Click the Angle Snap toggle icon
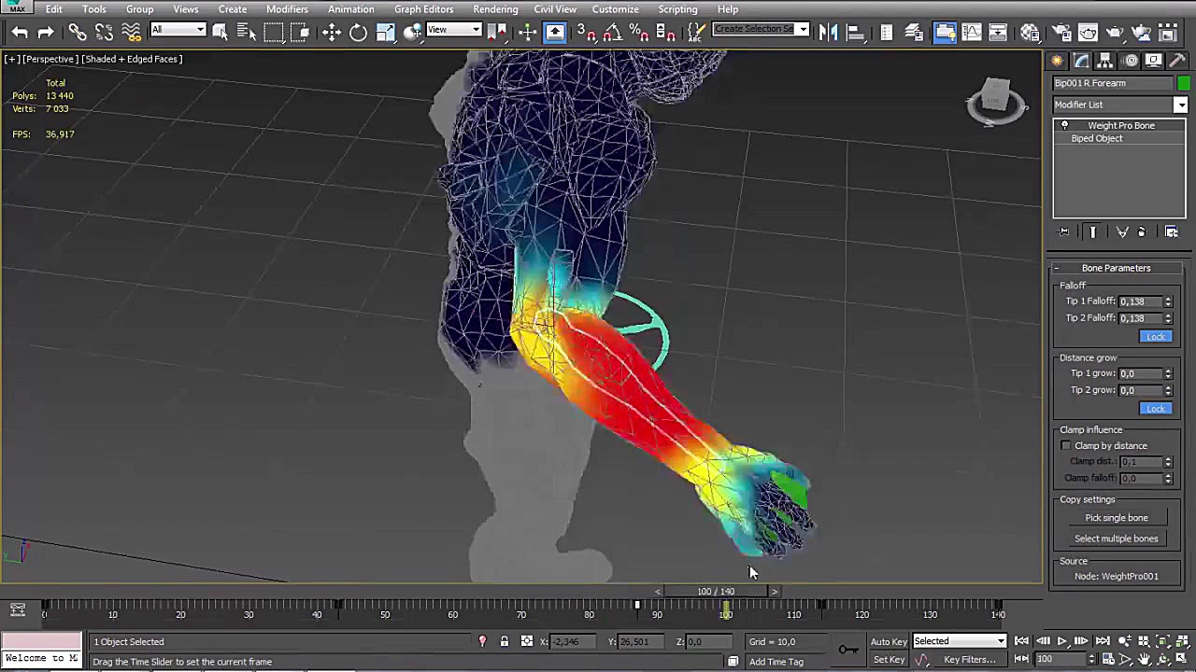The width and height of the screenshot is (1196, 672). tap(613, 33)
